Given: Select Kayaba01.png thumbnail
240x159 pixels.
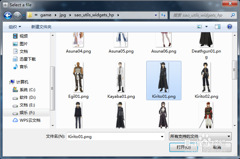Looking at the screenshot, I should click(121, 77).
